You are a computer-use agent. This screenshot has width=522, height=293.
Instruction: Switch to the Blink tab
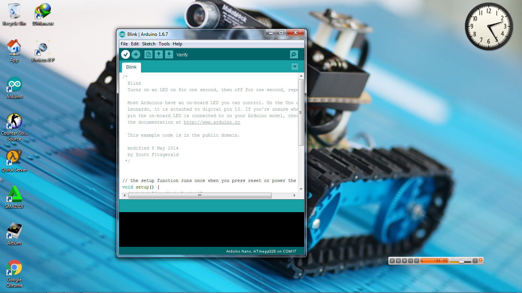point(131,67)
